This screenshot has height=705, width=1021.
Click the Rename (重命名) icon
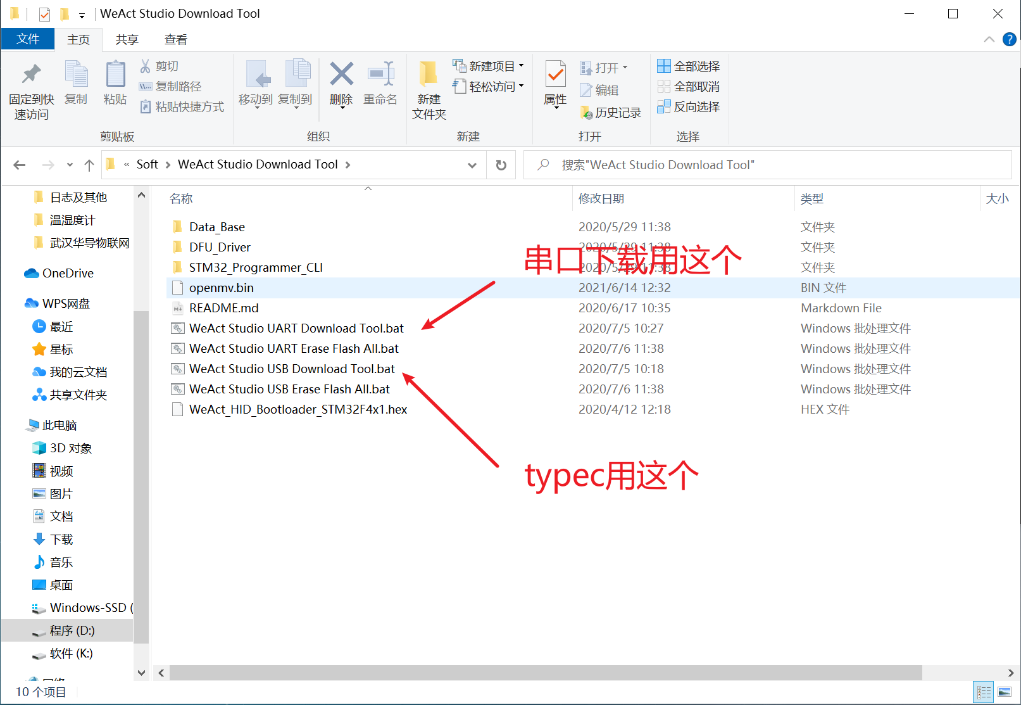click(381, 74)
